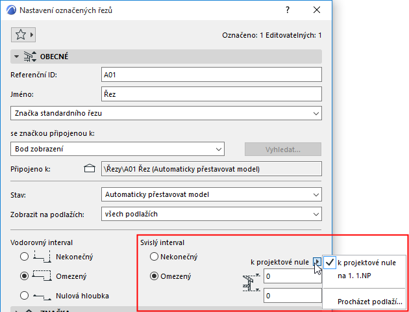Click the limited horizontal range icon
409x312 pixels.
[x=42, y=276]
